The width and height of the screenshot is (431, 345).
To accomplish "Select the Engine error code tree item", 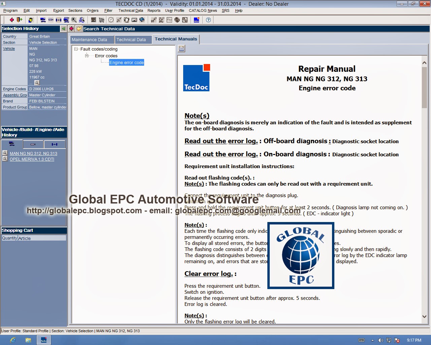I will tap(127, 62).
